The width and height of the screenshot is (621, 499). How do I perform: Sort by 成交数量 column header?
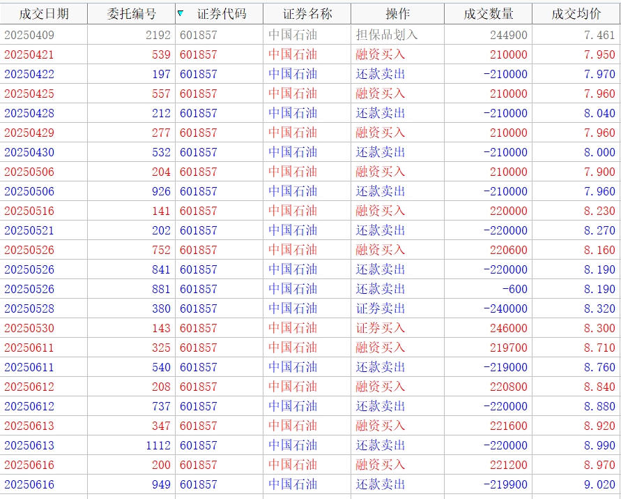tap(489, 14)
